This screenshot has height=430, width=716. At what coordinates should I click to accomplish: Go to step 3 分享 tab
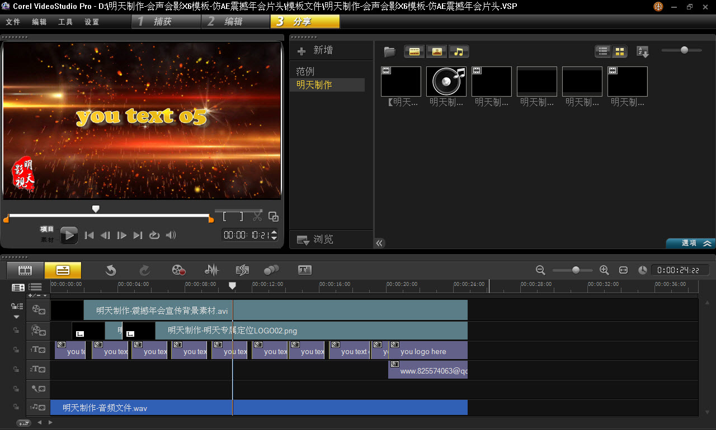[x=305, y=22]
